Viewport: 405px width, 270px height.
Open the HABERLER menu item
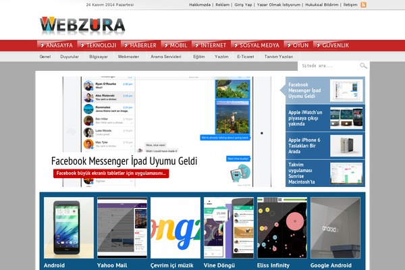point(140,45)
